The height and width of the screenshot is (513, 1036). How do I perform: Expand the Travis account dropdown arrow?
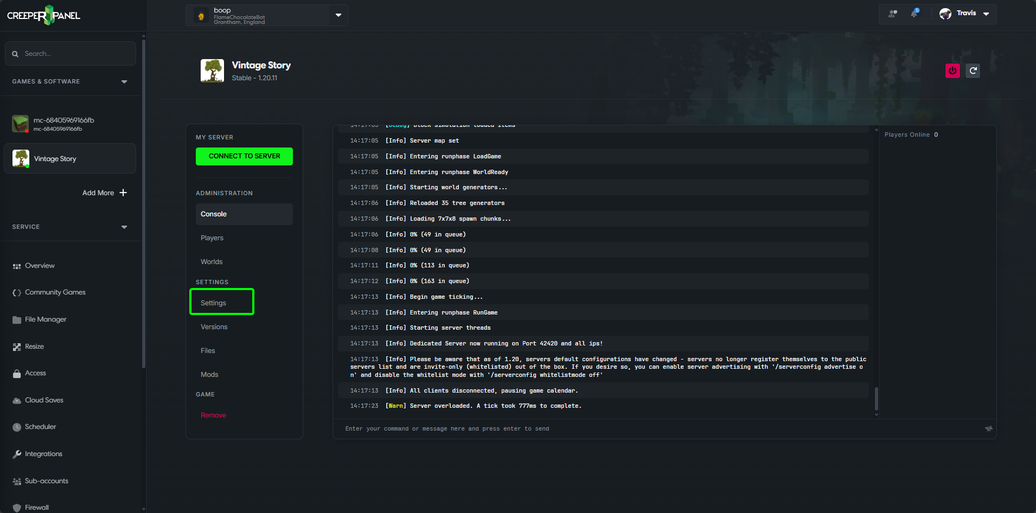pos(986,14)
